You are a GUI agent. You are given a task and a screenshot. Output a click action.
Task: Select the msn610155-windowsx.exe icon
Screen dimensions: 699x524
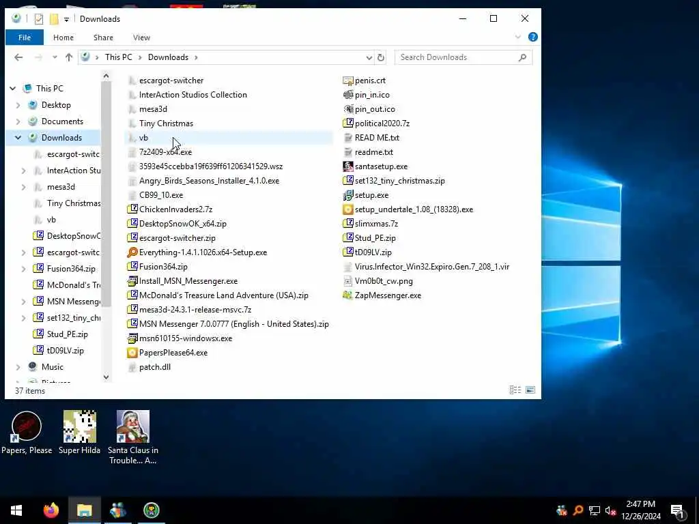132,338
